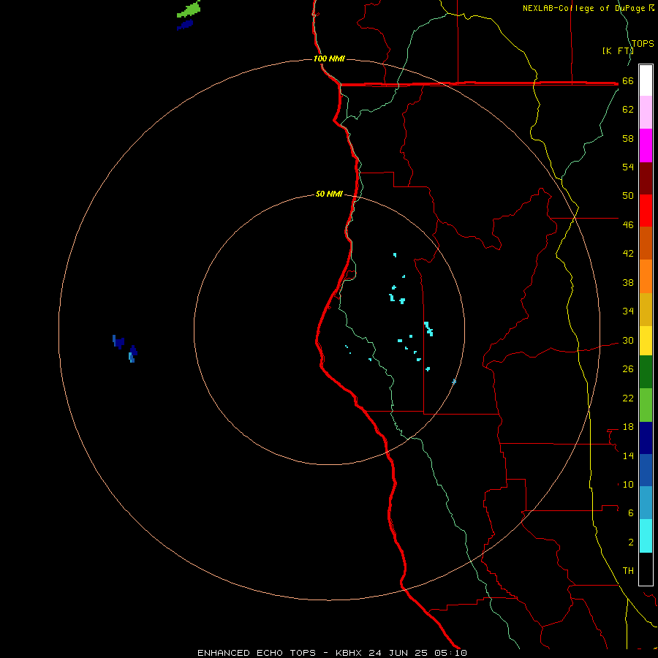
Task: Click the lone blue echo on the 50 NMI ring
Action: pos(454,382)
